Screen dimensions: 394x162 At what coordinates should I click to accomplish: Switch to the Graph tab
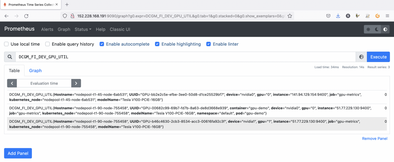[x=35, y=70]
